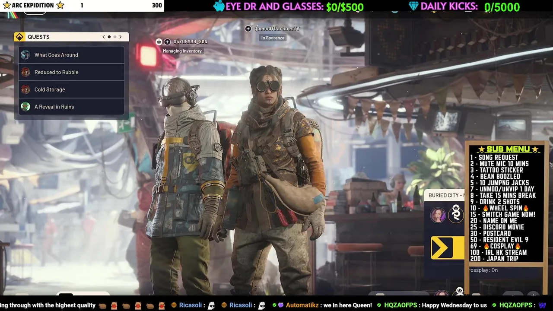The image size is (553, 311).
Task: Click the 300 goal value
Action: click(x=157, y=5)
